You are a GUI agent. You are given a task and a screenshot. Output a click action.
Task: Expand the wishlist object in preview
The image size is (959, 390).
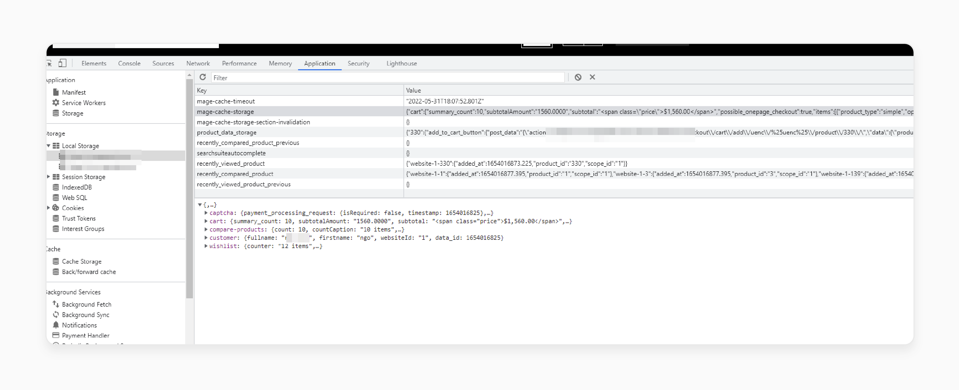(206, 246)
